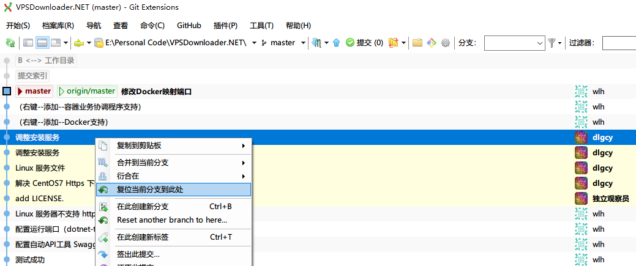Click the rebase icon beside 衍合在
The width and height of the screenshot is (636, 266).
tap(103, 176)
